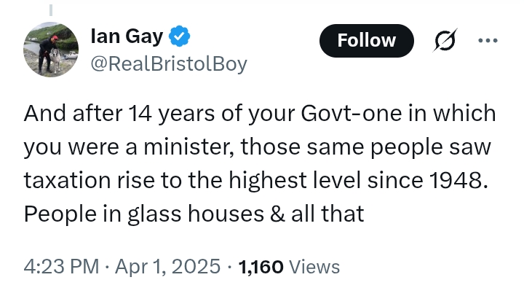The height and width of the screenshot is (288, 524).
Task: Click the blue verified checkmark badge
Action: 180,36
